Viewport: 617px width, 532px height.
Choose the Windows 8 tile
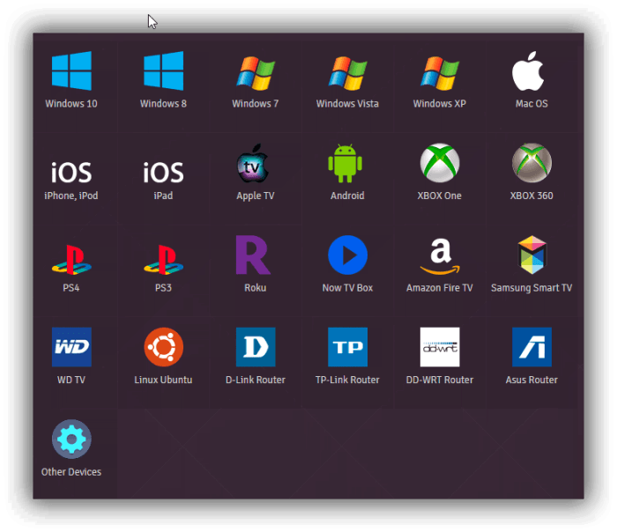click(163, 71)
